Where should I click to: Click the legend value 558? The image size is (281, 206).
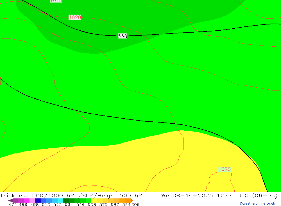coord(92,204)
